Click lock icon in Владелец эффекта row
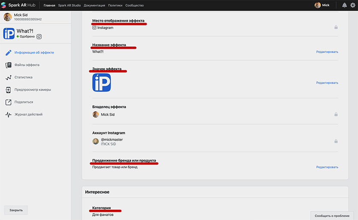The width and height of the screenshot is (358, 220). point(336,114)
